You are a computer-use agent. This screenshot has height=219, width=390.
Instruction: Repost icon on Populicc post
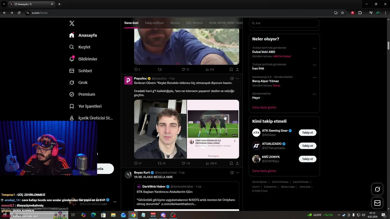pyautogui.click(x=159, y=163)
